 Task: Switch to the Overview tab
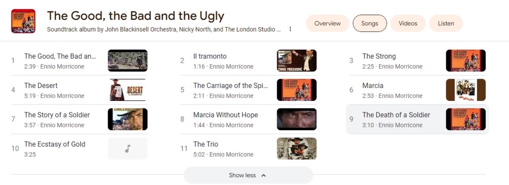(x=327, y=23)
